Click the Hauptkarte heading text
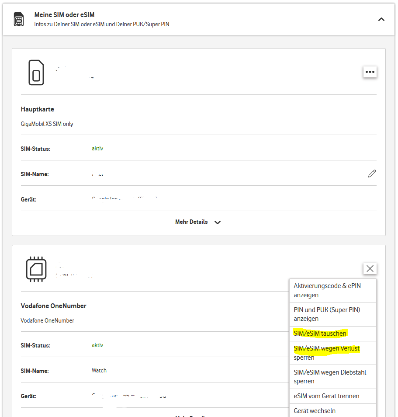 click(x=38, y=109)
